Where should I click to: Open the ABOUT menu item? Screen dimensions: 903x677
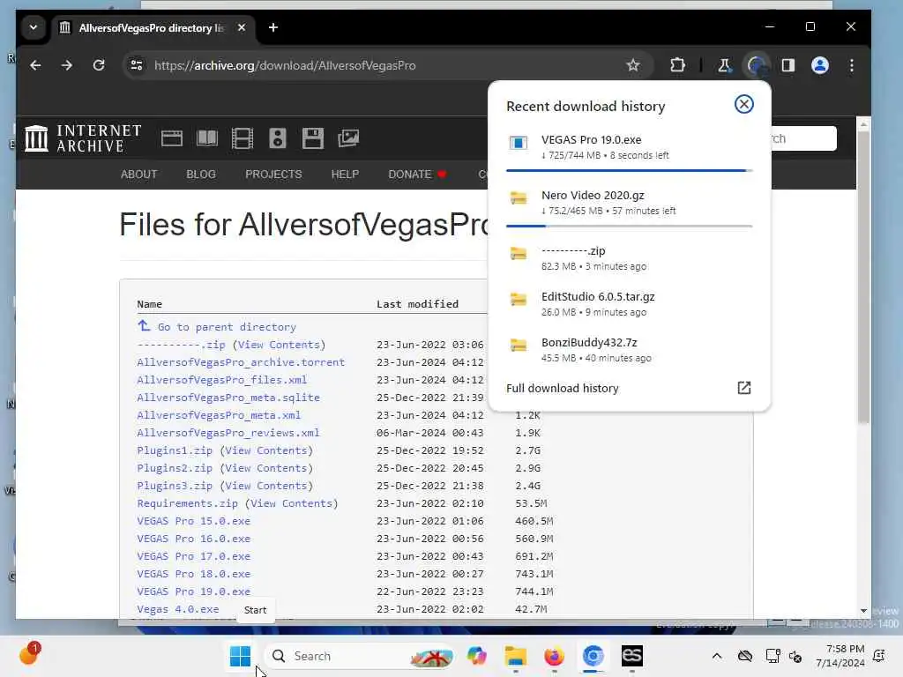pyautogui.click(x=138, y=175)
